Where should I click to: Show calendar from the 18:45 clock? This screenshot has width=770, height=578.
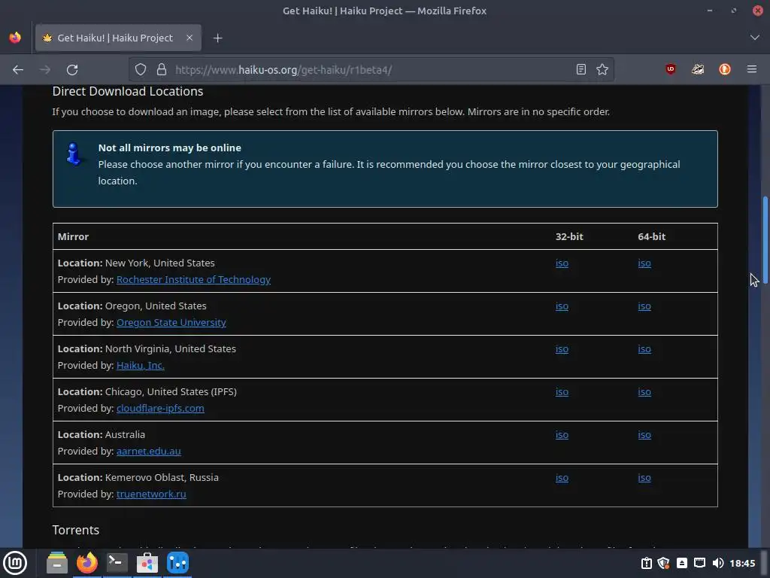click(742, 563)
